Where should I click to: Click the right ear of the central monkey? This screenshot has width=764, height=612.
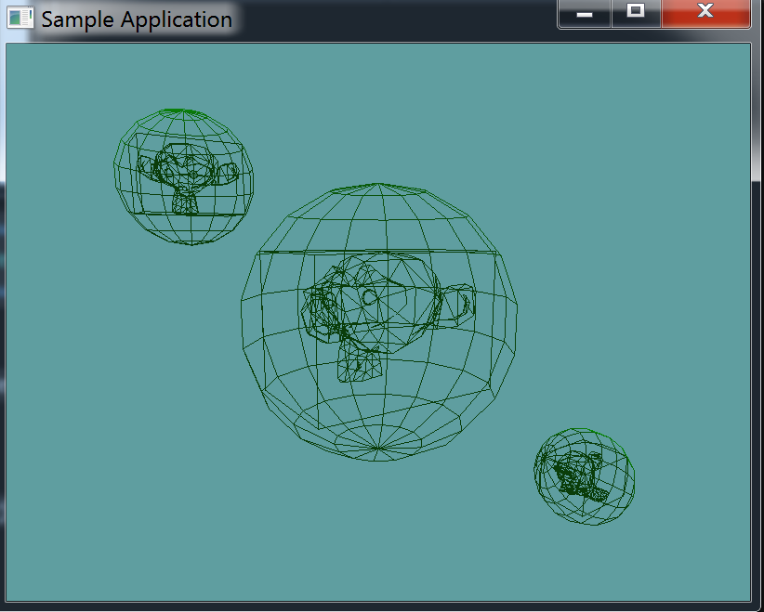coord(462,303)
